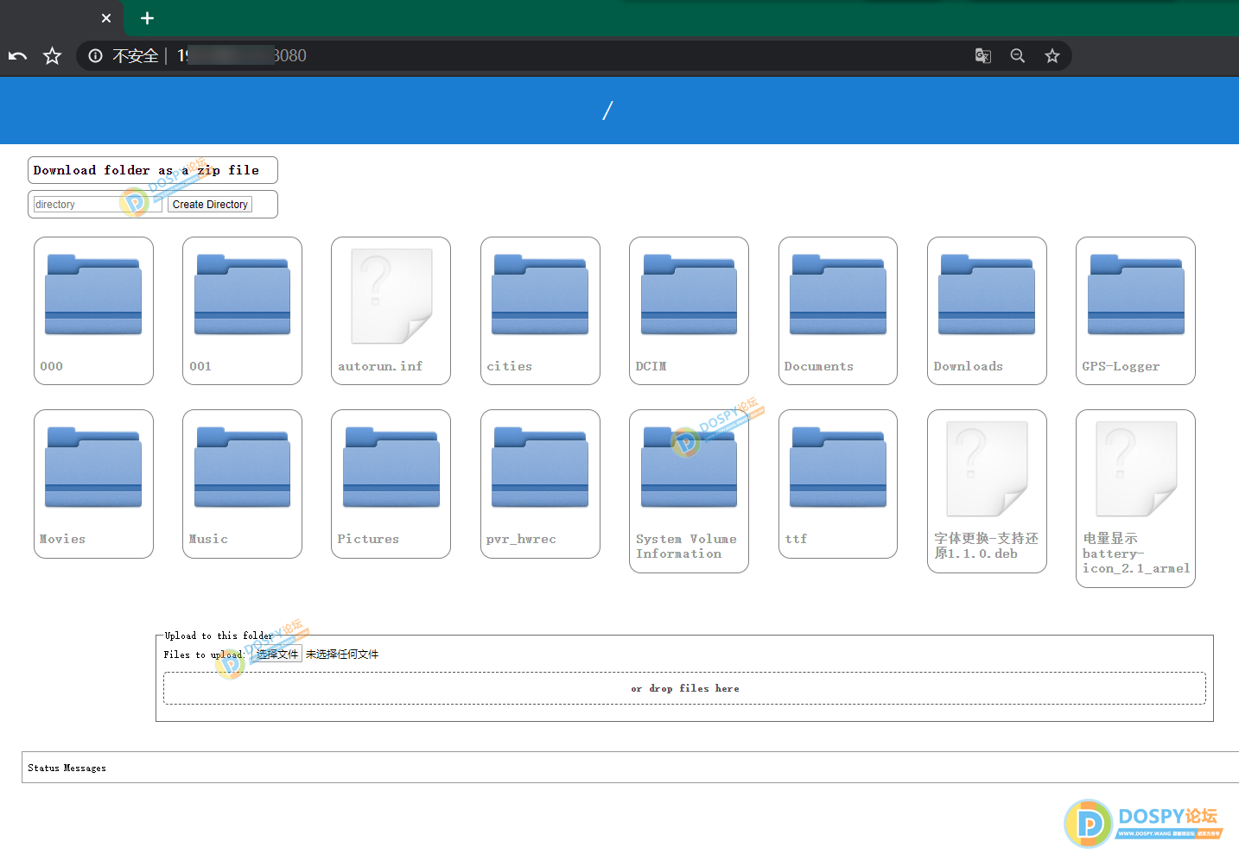Open the System Volume Information folder
The image size is (1239, 854).
pyautogui.click(x=689, y=468)
